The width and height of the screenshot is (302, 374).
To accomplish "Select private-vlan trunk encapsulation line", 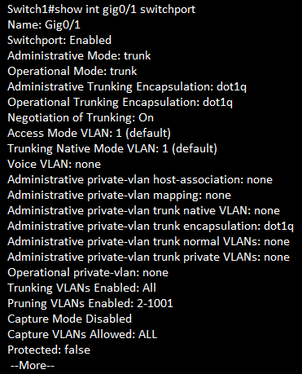I will click(x=151, y=227).
